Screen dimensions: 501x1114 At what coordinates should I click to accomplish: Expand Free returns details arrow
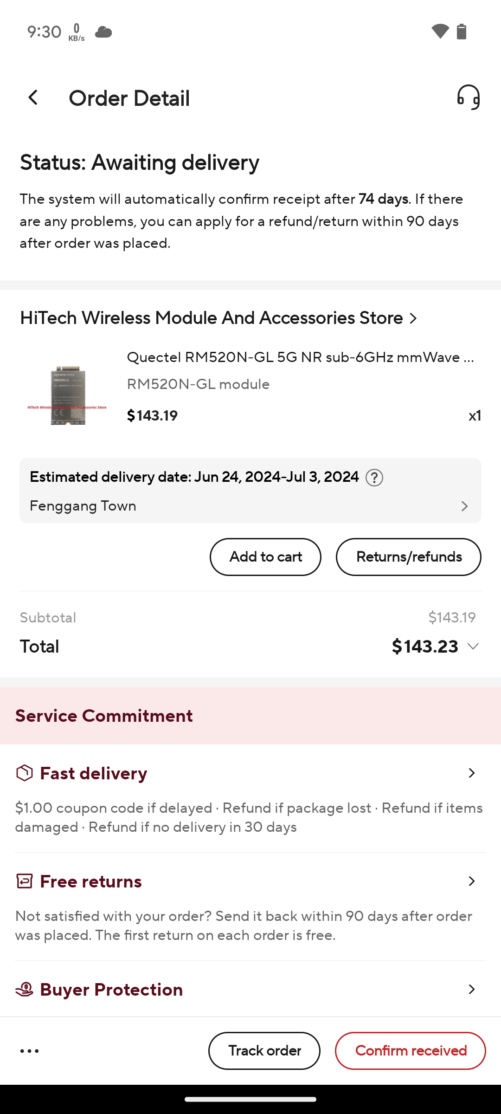(471, 881)
